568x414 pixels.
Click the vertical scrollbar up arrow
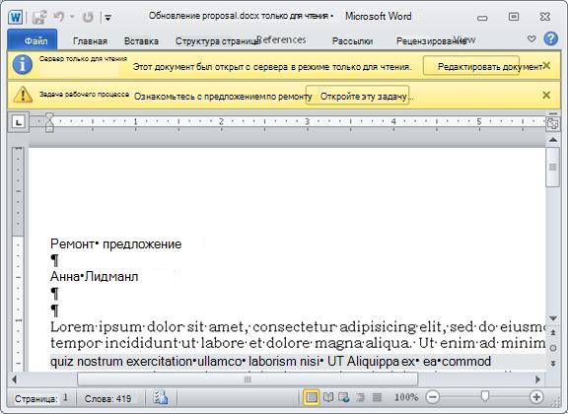click(x=553, y=140)
